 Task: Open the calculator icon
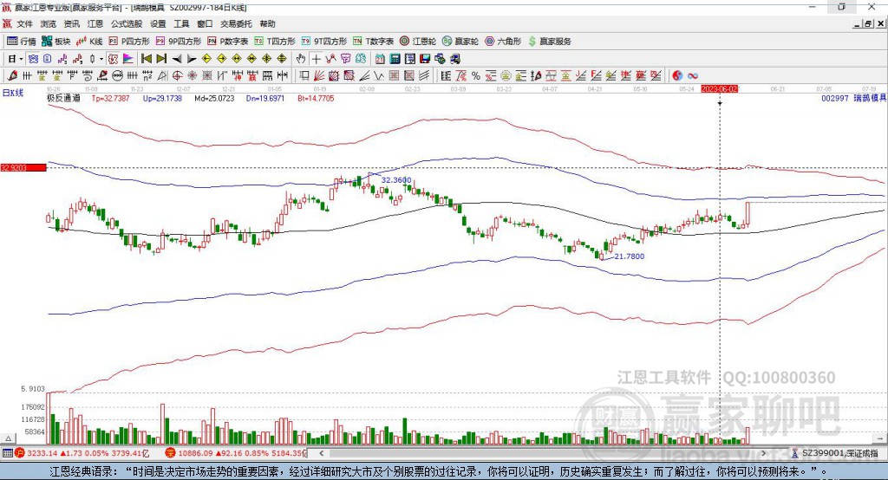click(395, 59)
